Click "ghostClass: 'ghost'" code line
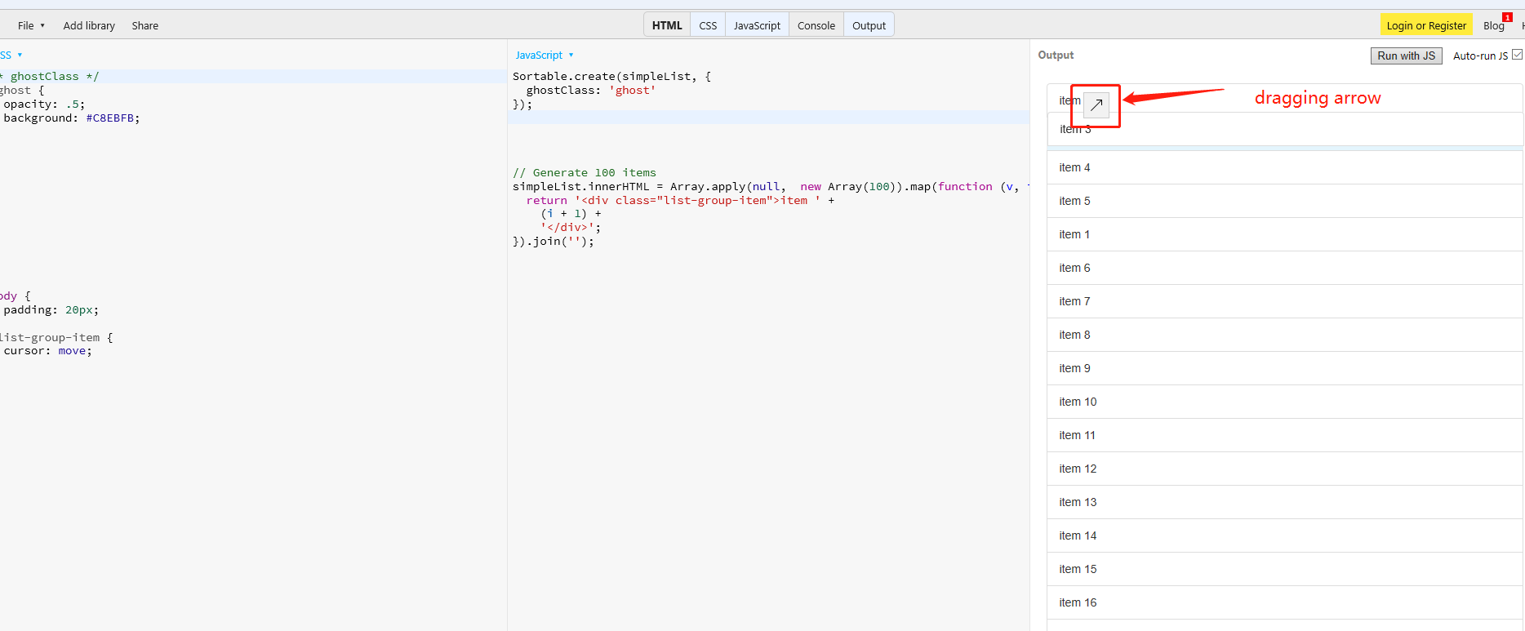Image resolution: width=1525 pixels, height=631 pixels. pos(591,90)
